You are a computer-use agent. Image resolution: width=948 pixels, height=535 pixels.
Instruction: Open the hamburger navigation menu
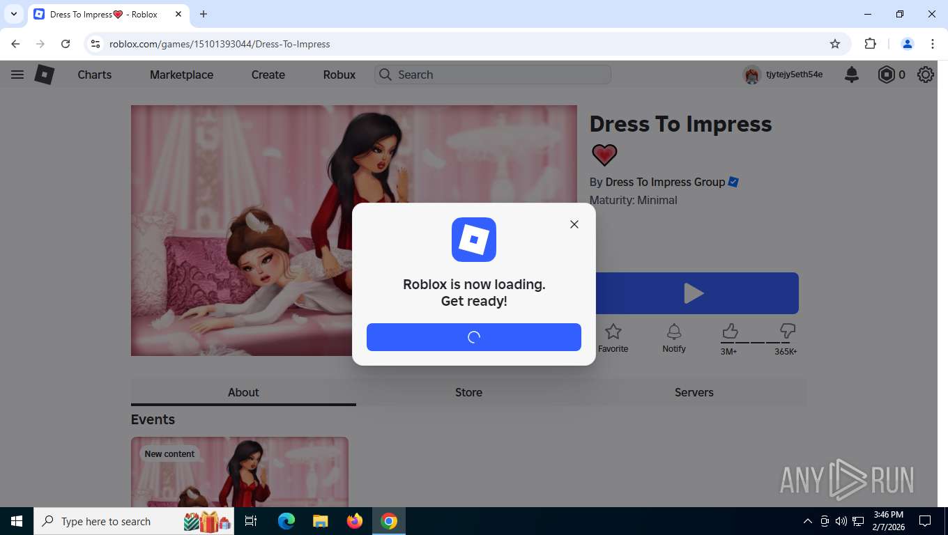pyautogui.click(x=17, y=75)
